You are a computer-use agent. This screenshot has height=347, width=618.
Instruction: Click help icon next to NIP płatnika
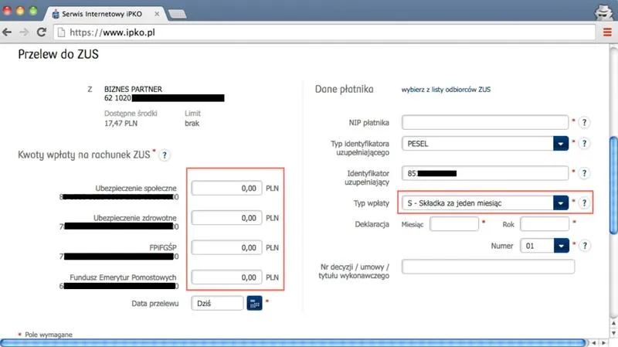[x=585, y=122]
